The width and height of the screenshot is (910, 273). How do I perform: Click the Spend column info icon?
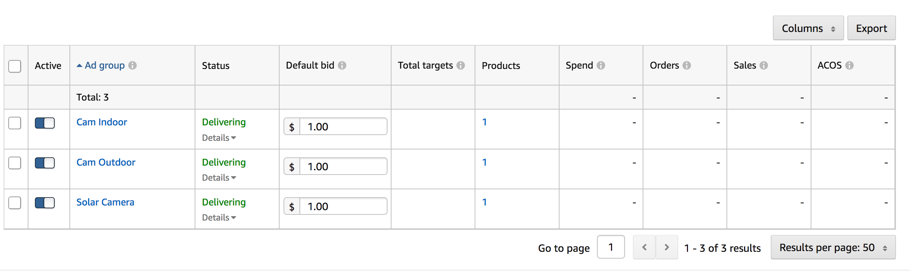601,65
